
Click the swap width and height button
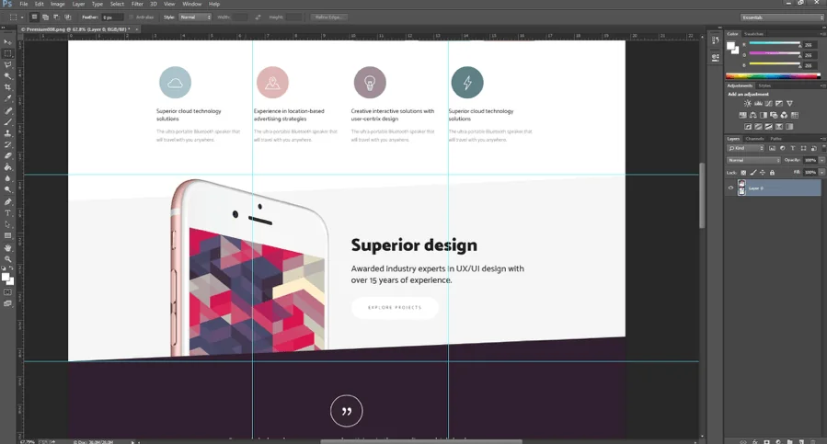point(258,17)
